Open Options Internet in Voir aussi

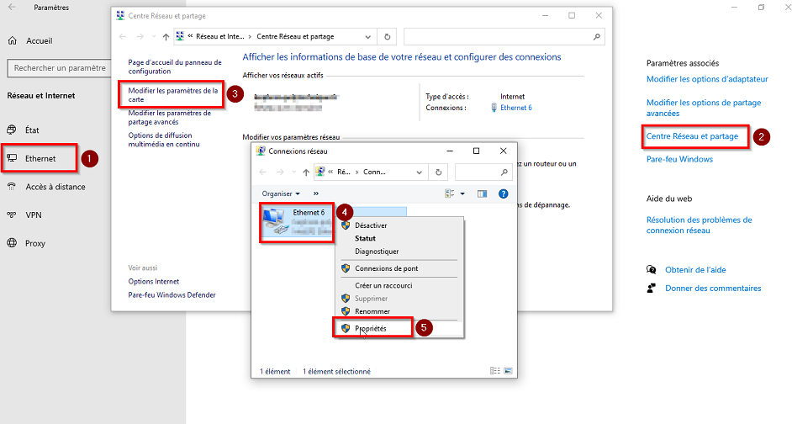[x=154, y=282]
